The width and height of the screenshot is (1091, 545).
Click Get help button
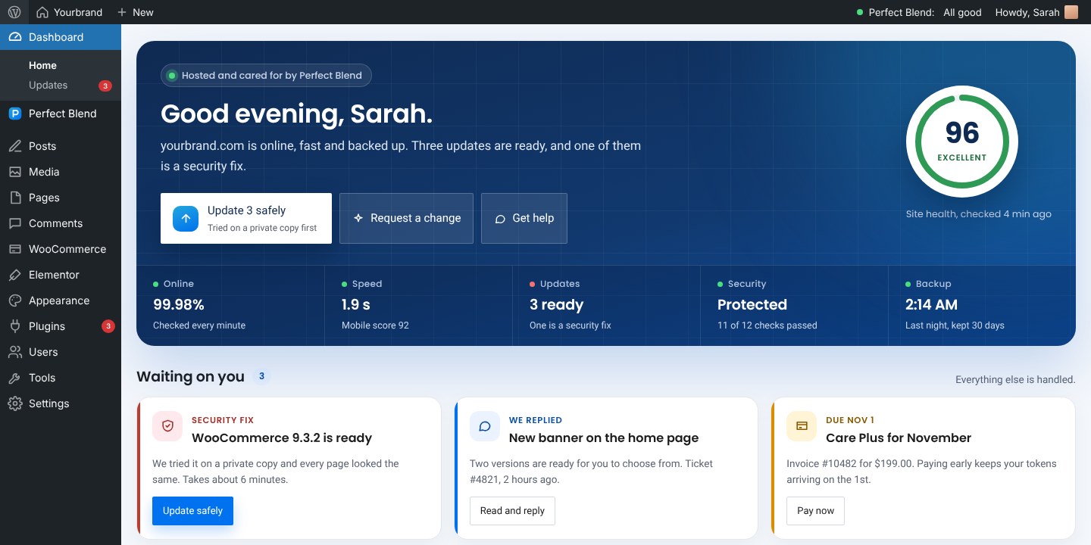[x=524, y=218]
